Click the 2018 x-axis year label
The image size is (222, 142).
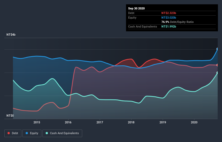pyautogui.click(x=131, y=122)
